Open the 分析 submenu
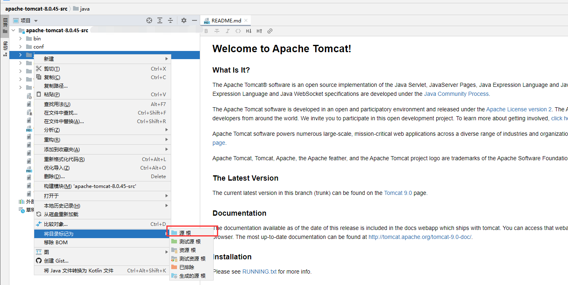The width and height of the screenshot is (568, 285). click(x=102, y=130)
